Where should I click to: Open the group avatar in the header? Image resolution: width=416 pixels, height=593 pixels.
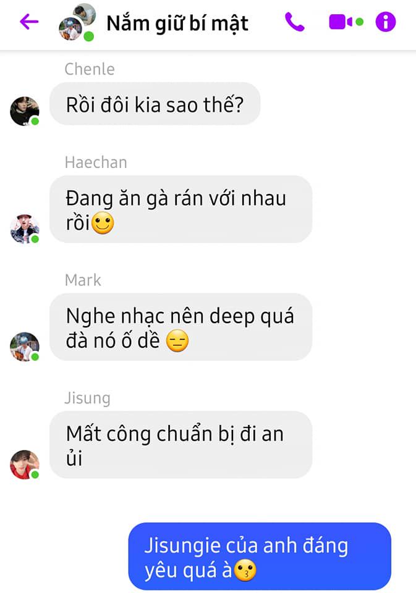(x=77, y=22)
